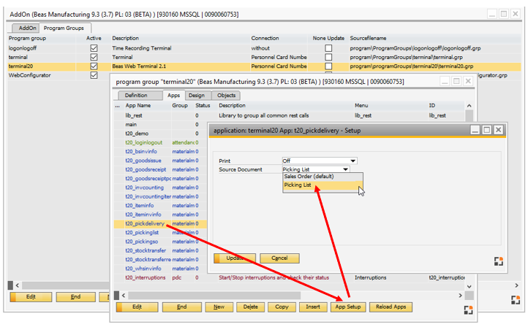Click resize icon in program group window corner
This screenshot has height=327, width=528.
468,309
